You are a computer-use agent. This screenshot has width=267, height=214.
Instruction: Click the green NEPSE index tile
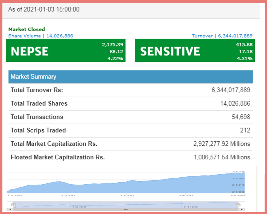66,51
